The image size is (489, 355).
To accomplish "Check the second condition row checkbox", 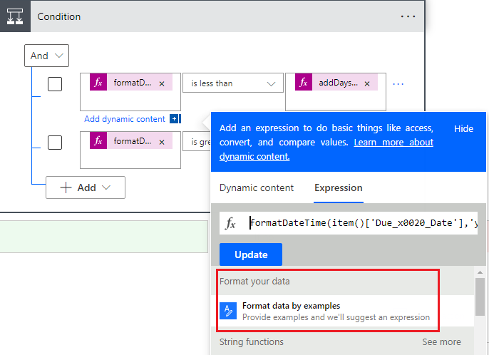I will 55,143.
